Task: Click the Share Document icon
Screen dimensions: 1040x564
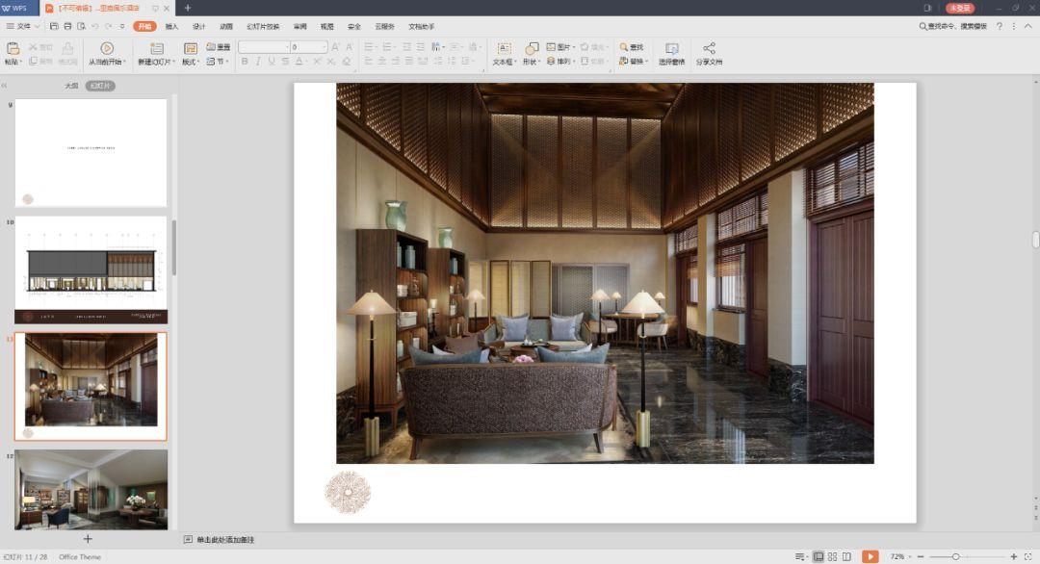Action: tap(709, 48)
